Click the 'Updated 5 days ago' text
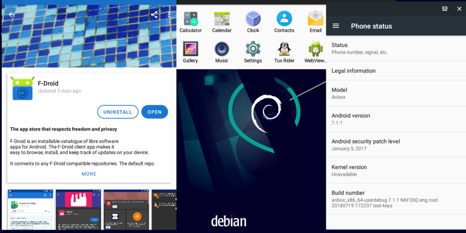The image size is (466, 233). point(59,91)
